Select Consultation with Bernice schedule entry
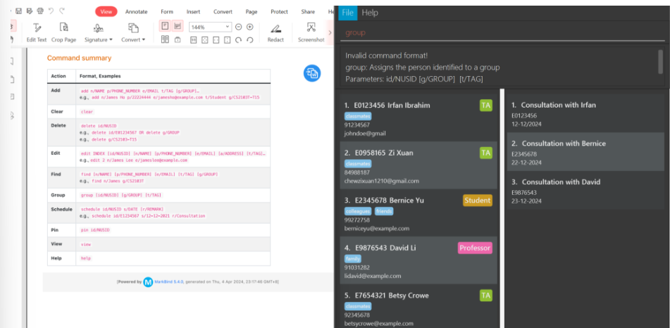670x328 pixels. (585, 151)
